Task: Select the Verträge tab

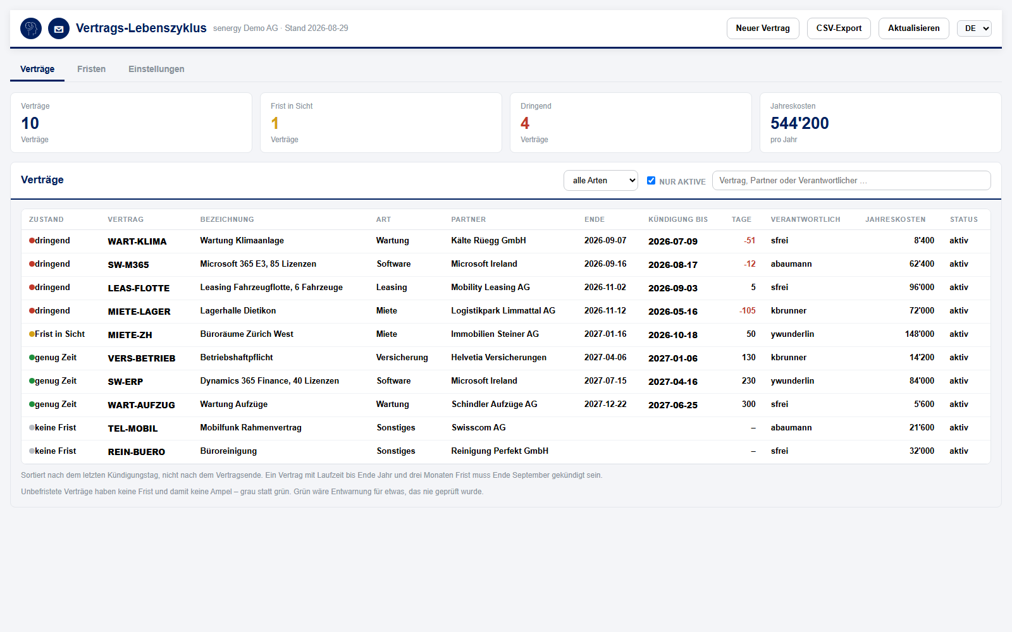Action: (x=37, y=69)
